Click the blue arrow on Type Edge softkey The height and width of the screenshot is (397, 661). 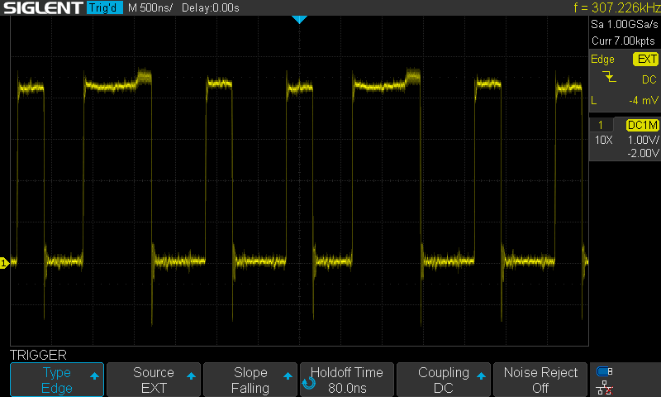click(x=94, y=375)
